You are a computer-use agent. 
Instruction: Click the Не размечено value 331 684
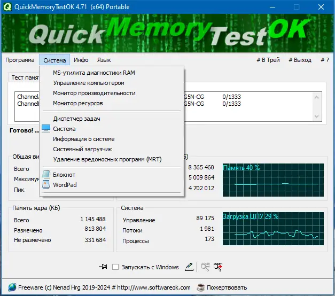click(95, 240)
